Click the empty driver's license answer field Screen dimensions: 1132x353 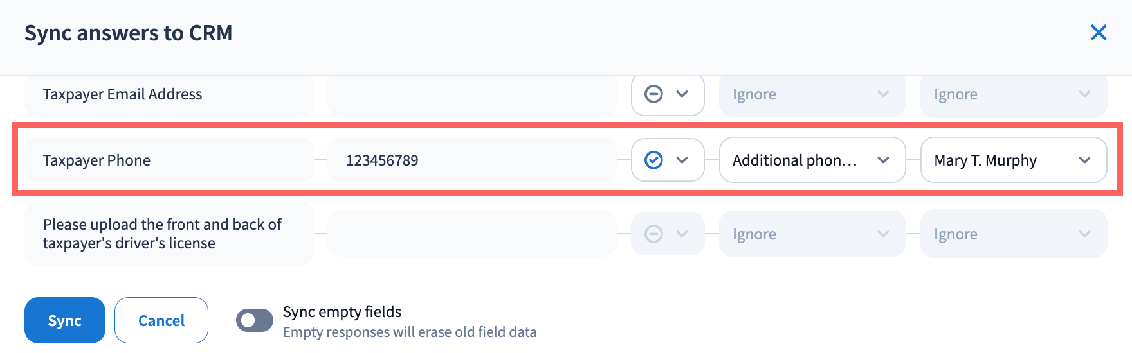[471, 234]
